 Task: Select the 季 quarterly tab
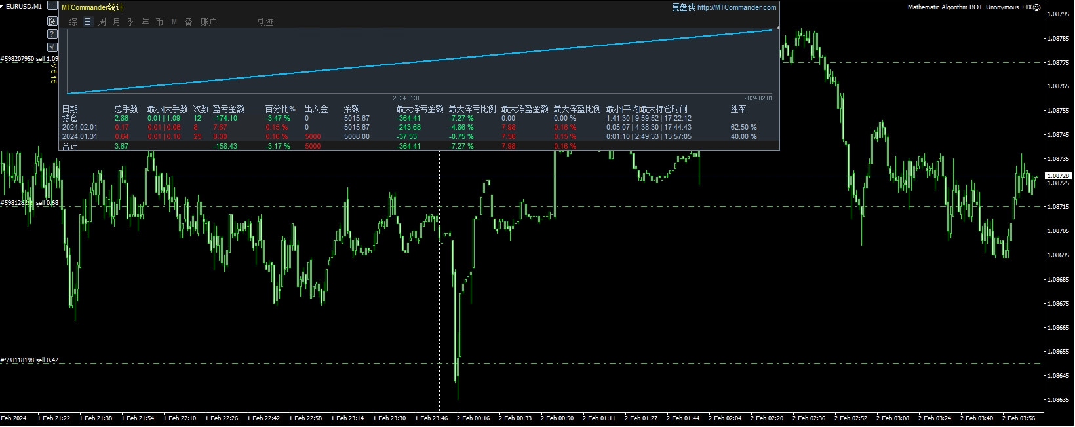(131, 22)
